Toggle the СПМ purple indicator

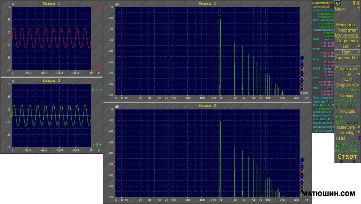coord(359,138)
